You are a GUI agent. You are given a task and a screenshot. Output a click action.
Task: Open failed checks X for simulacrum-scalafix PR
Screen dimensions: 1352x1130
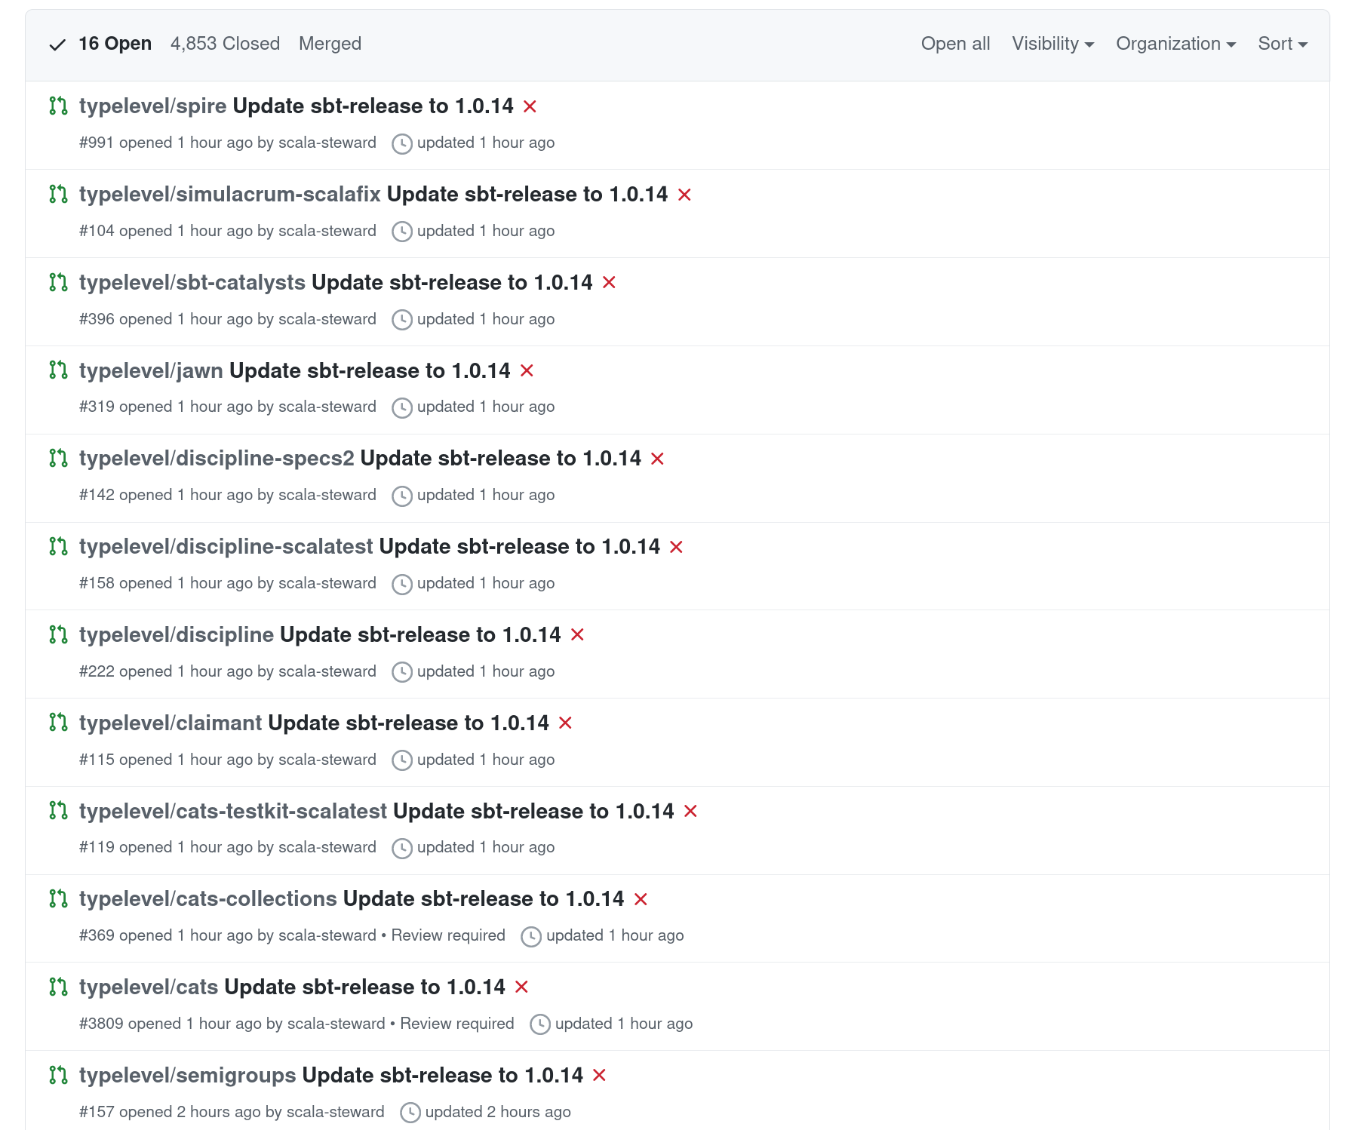(684, 195)
